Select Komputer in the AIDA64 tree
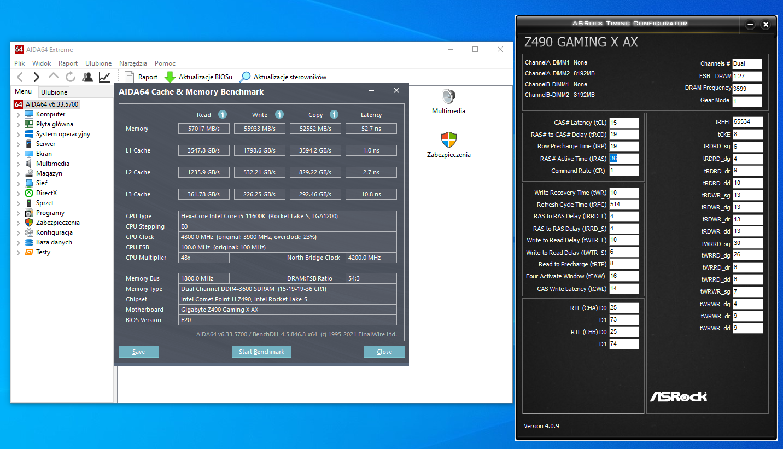The width and height of the screenshot is (783, 449). click(50, 114)
